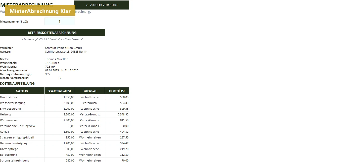Screen dimensions: 340x162
Task: Select the Heizung row label
Action: 6,114
